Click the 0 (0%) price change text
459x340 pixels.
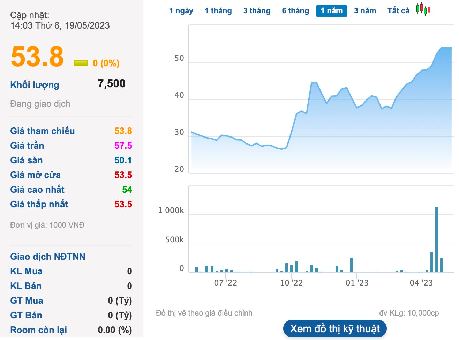106,63
